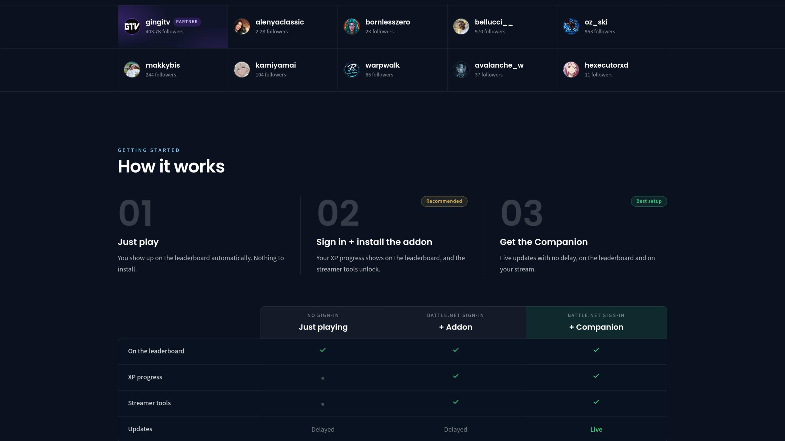The height and width of the screenshot is (441, 785).
Task: Click the Streamer tools checkmark under Companion
Action: click(596, 402)
